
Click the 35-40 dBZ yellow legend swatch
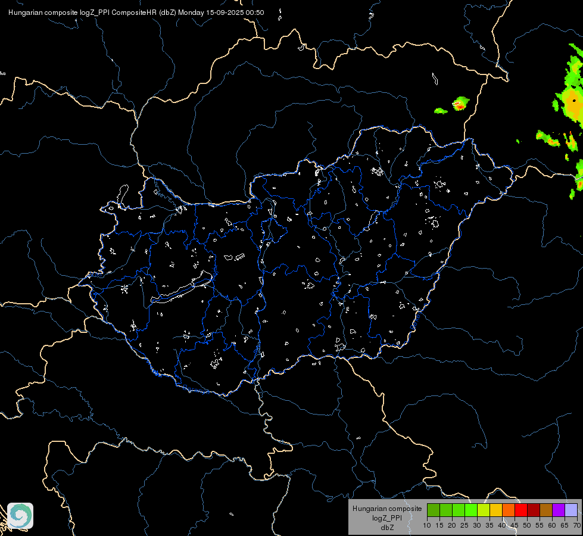pyautogui.click(x=496, y=510)
